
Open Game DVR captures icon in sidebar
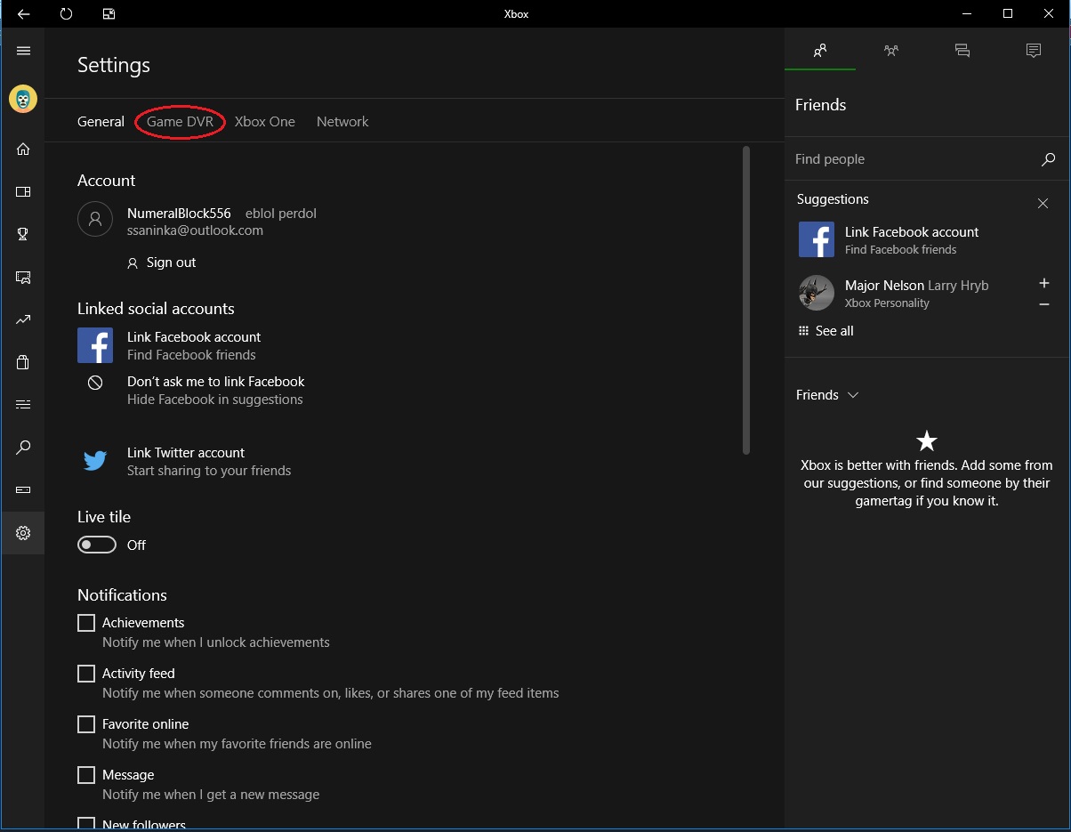23,278
